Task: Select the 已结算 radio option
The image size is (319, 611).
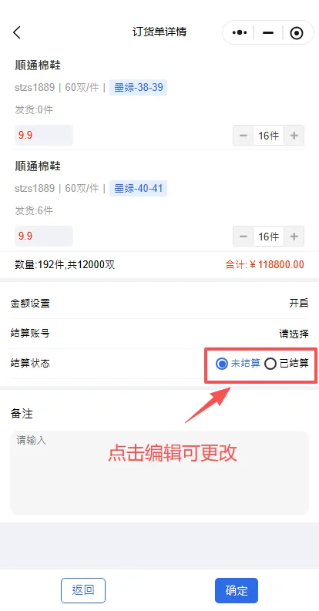Action: tap(287, 364)
